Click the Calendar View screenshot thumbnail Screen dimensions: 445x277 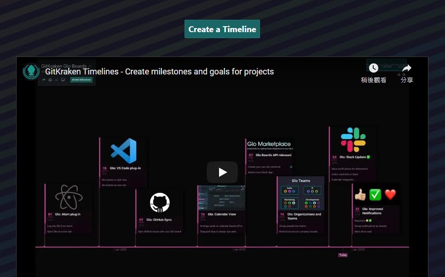pyautogui.click(x=221, y=198)
